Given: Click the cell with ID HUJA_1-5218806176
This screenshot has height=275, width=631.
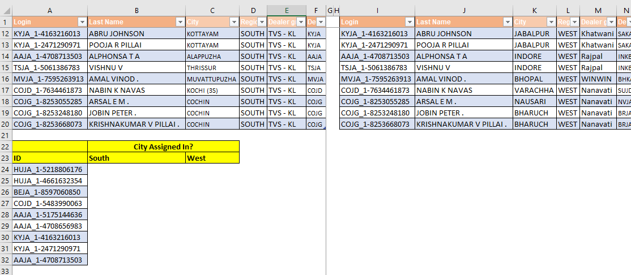Looking at the screenshot, I should (x=50, y=169).
